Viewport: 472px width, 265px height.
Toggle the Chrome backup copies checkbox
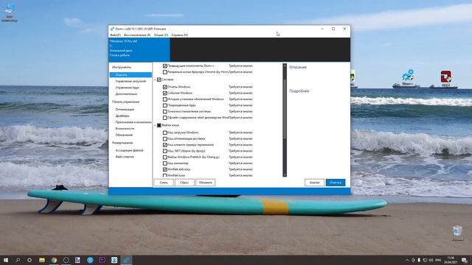tap(164, 72)
